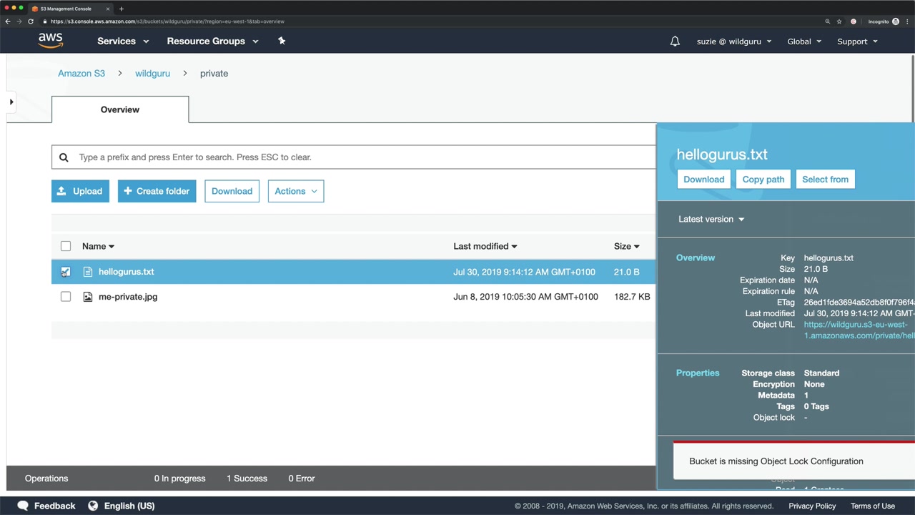Navigate to wildguru bucket breadcrumb
Image resolution: width=915 pixels, height=515 pixels.
pyautogui.click(x=152, y=73)
